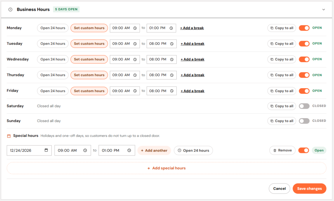Set special hours date to Open 24 hours
This screenshot has width=334, height=201.
pyautogui.click(x=193, y=151)
